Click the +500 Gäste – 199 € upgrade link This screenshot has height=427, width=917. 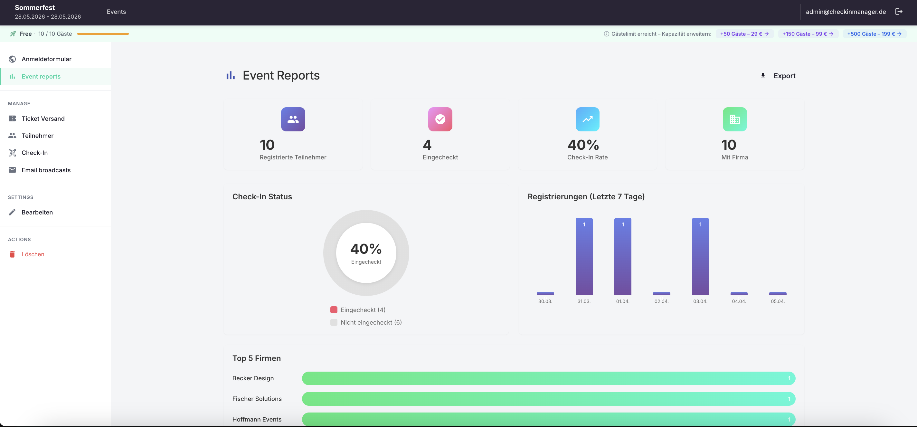pyautogui.click(x=874, y=33)
